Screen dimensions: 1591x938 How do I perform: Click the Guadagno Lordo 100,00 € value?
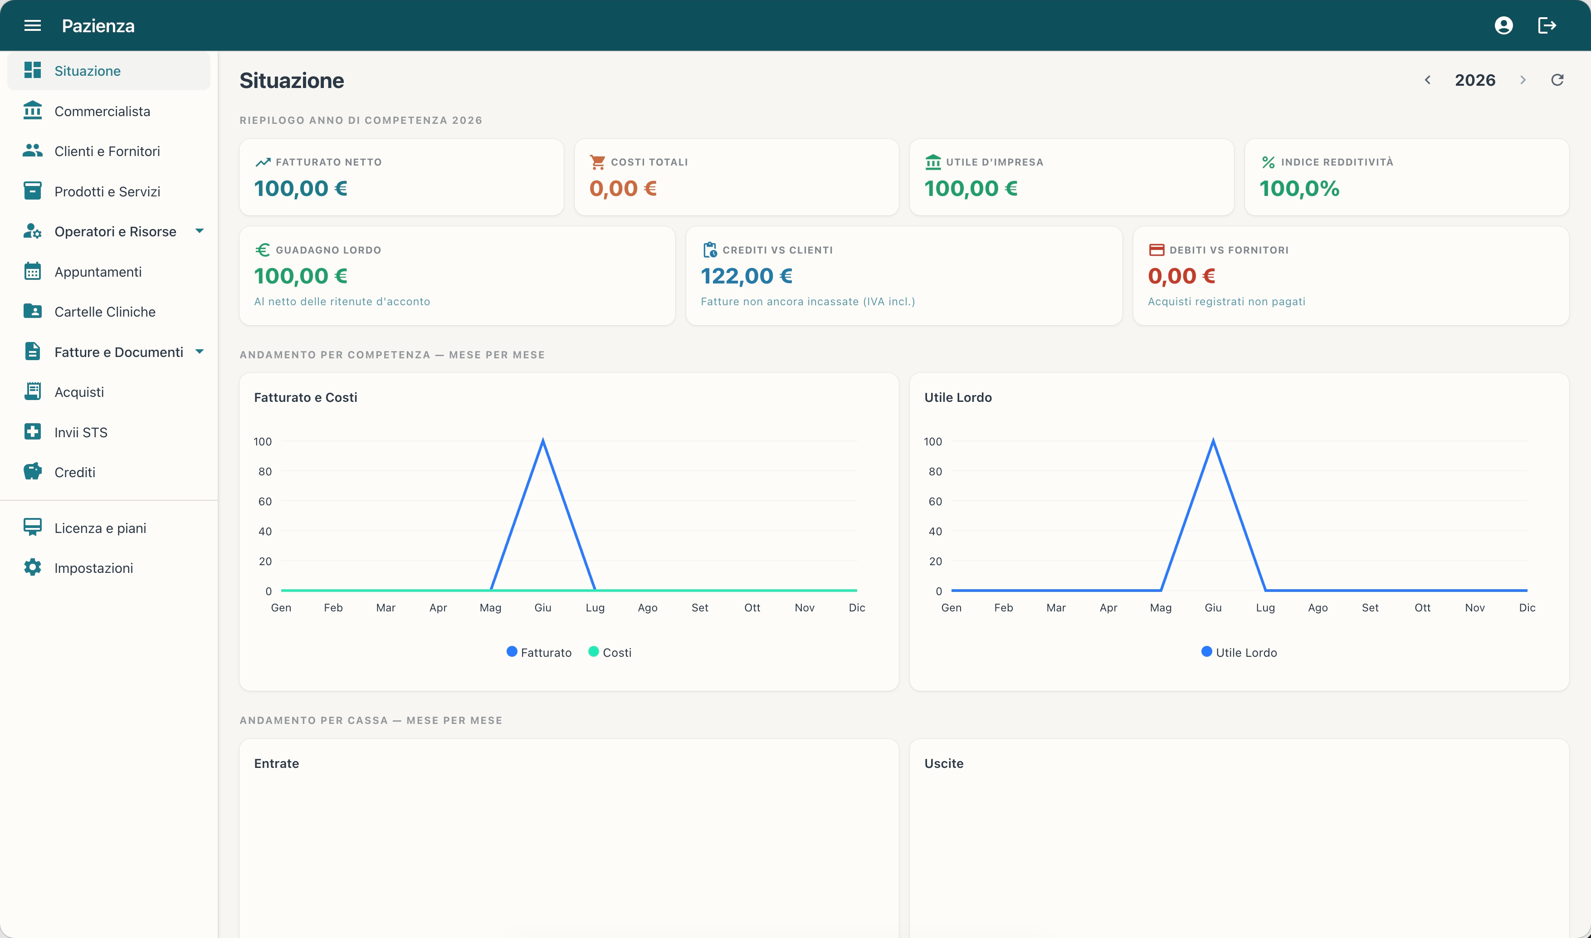301,276
